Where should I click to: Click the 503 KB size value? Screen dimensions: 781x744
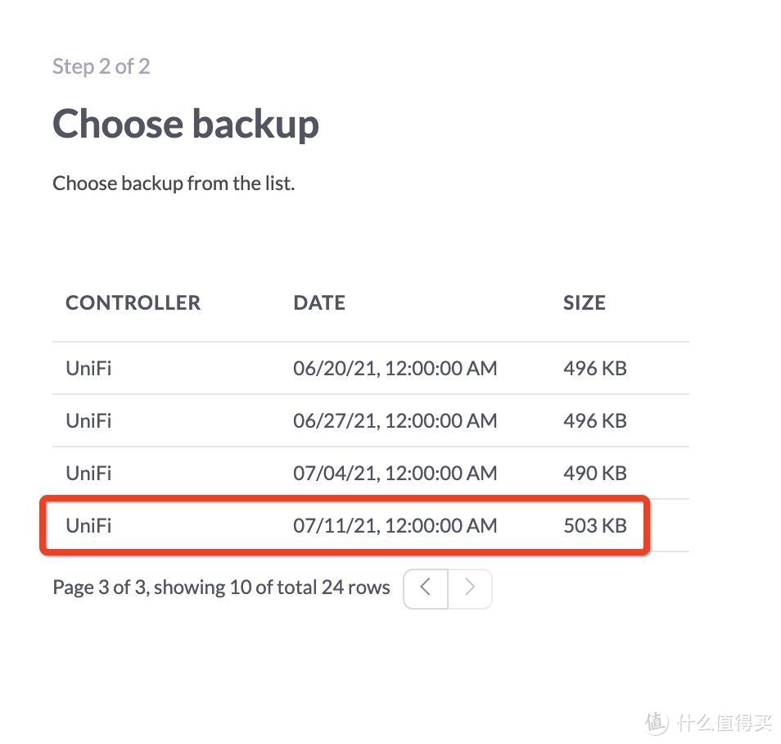tap(595, 525)
